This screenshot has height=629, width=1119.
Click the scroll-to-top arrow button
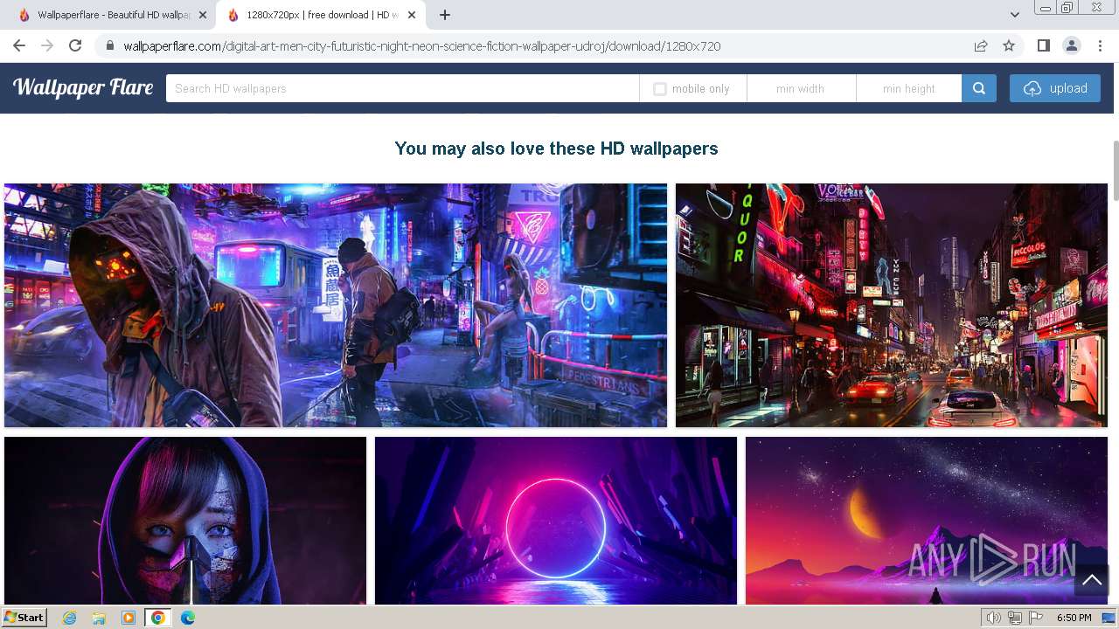pos(1091,579)
